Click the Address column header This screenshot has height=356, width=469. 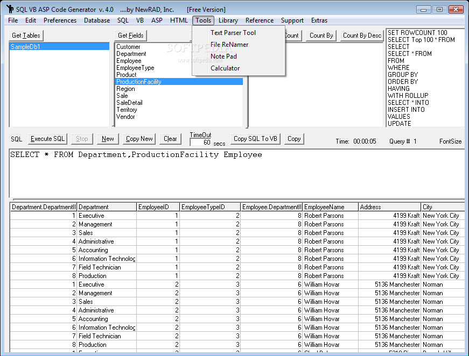coord(389,207)
